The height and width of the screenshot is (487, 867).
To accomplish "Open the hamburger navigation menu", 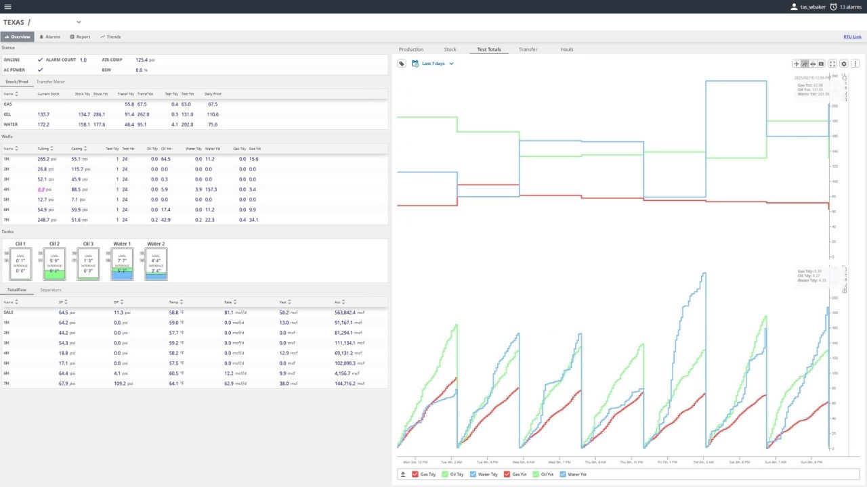I will (x=7, y=7).
